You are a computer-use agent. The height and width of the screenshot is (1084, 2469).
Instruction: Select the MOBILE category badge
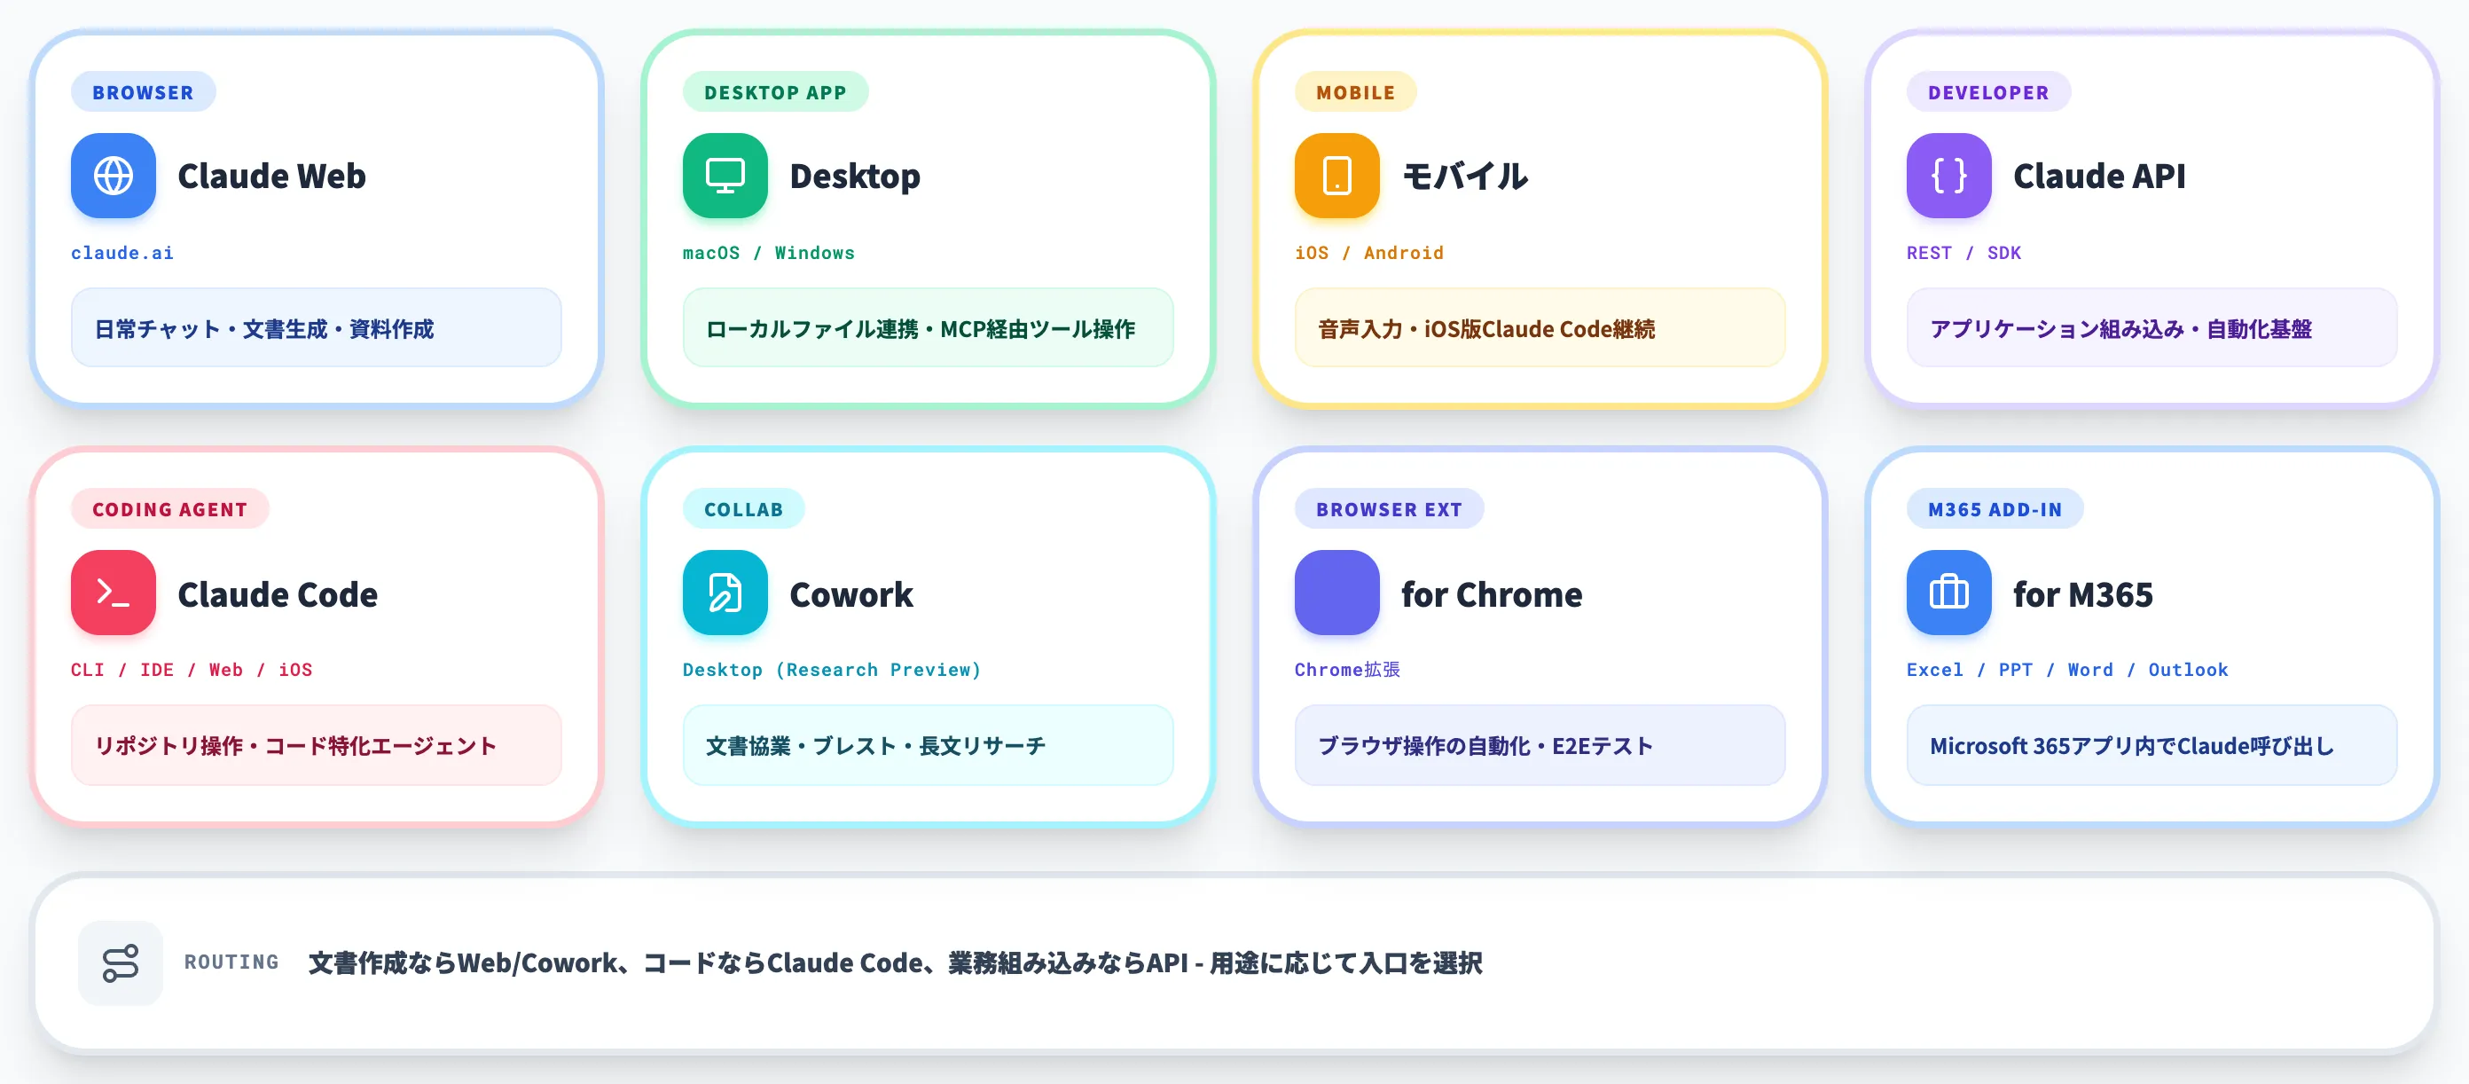coord(1355,92)
